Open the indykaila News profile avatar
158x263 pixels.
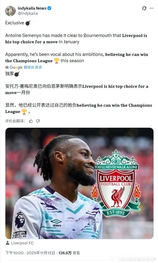click(11, 11)
